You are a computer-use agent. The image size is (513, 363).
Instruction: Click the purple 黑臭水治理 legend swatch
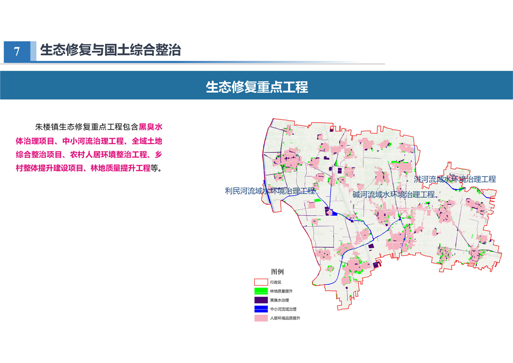(261, 300)
